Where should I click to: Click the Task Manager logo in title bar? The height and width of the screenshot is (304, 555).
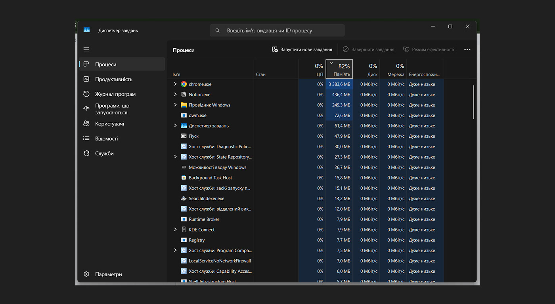coord(87,30)
